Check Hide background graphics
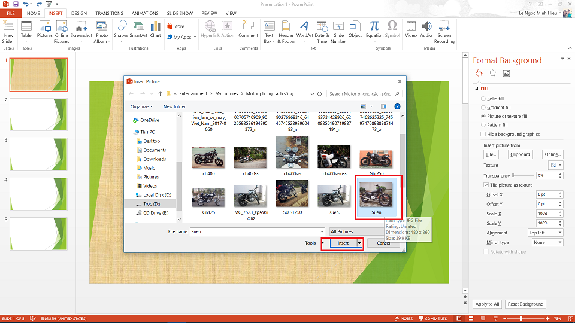This screenshot has height=323, width=575. coord(483,135)
